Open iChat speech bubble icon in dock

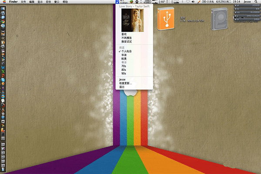[x=3, y=17]
